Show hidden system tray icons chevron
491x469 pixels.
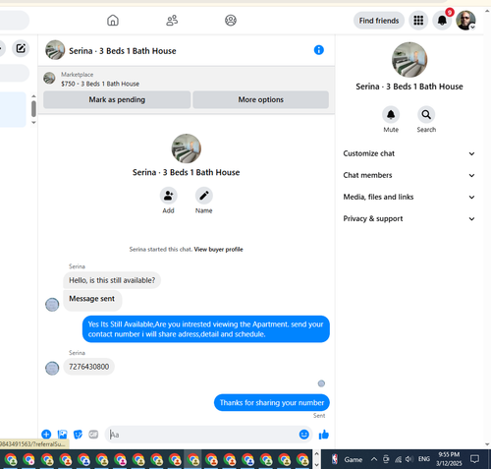[374, 459]
